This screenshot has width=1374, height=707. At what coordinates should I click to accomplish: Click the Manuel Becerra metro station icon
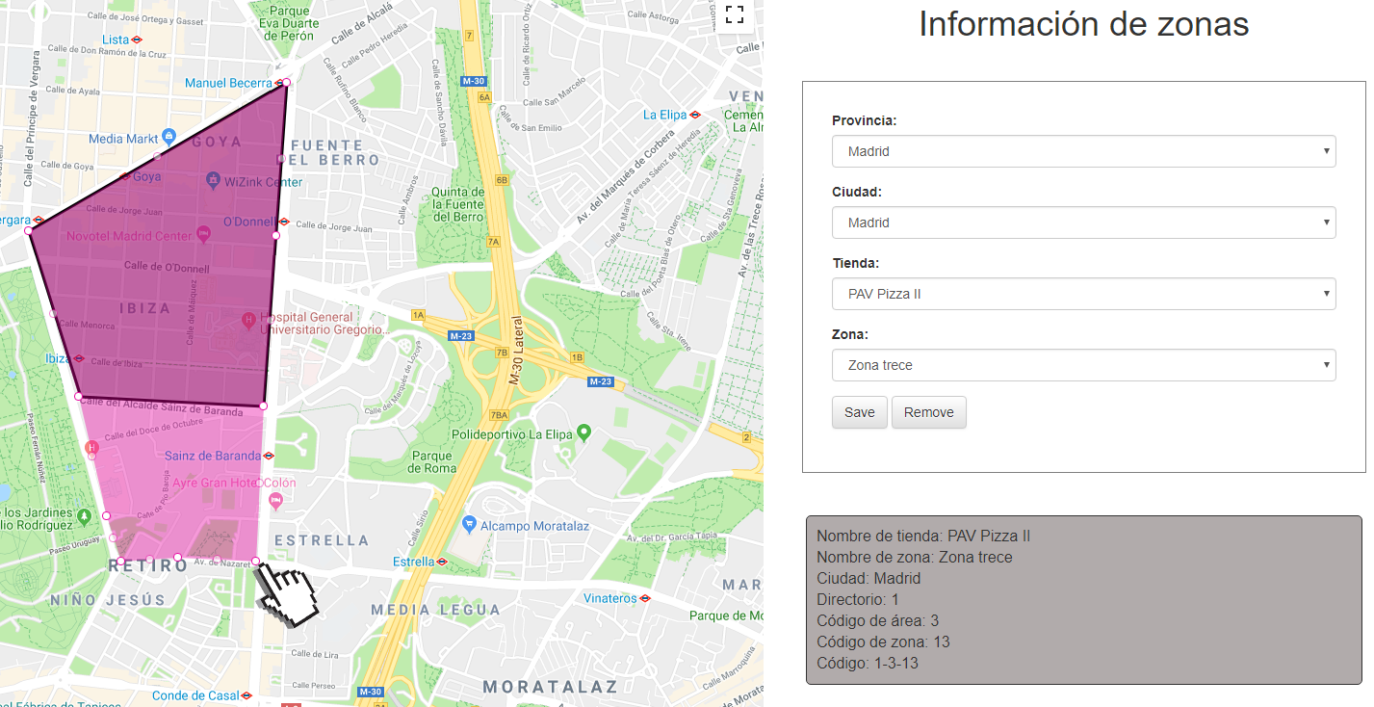tap(278, 84)
